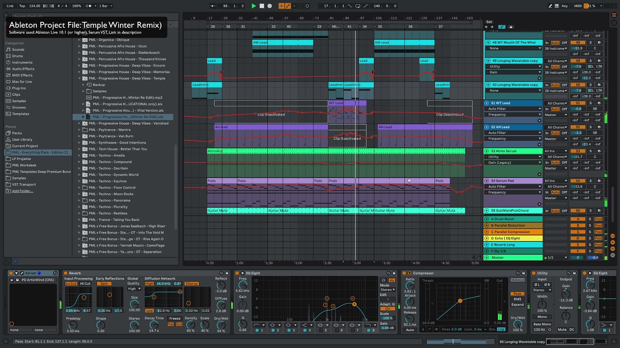The width and height of the screenshot is (620, 348).
Task: Select Plug-Ins in browser categories
Action: click(x=19, y=88)
